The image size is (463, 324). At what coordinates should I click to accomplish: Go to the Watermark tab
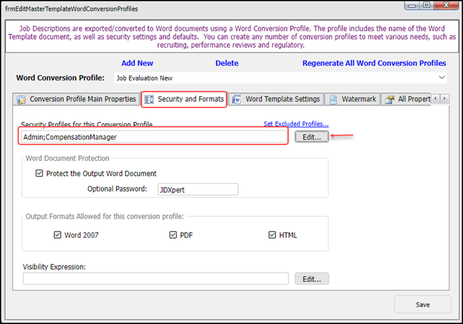click(x=353, y=99)
